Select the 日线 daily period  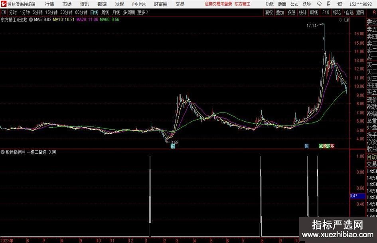[94, 12]
